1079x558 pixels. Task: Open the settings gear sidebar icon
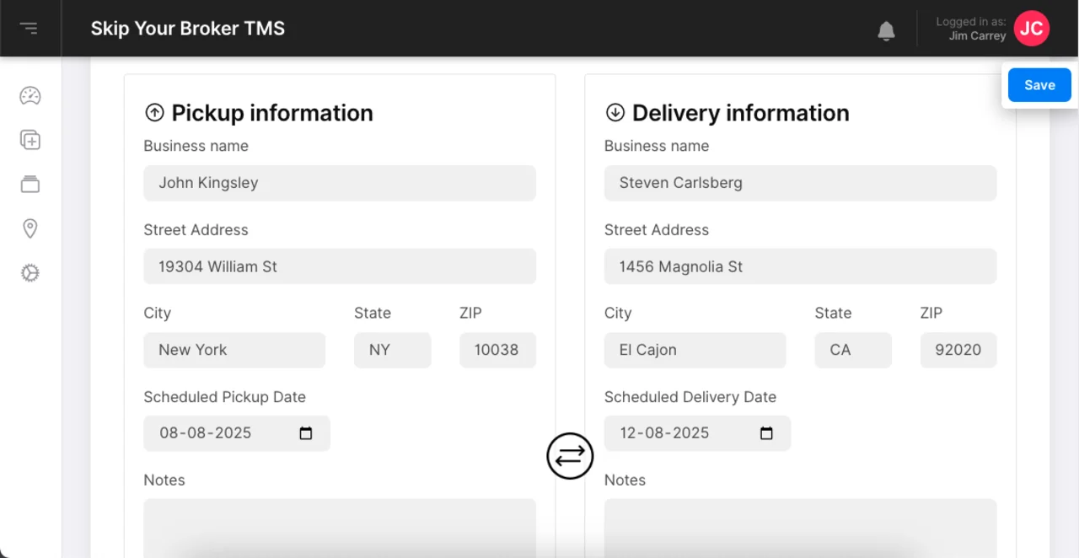tap(30, 273)
